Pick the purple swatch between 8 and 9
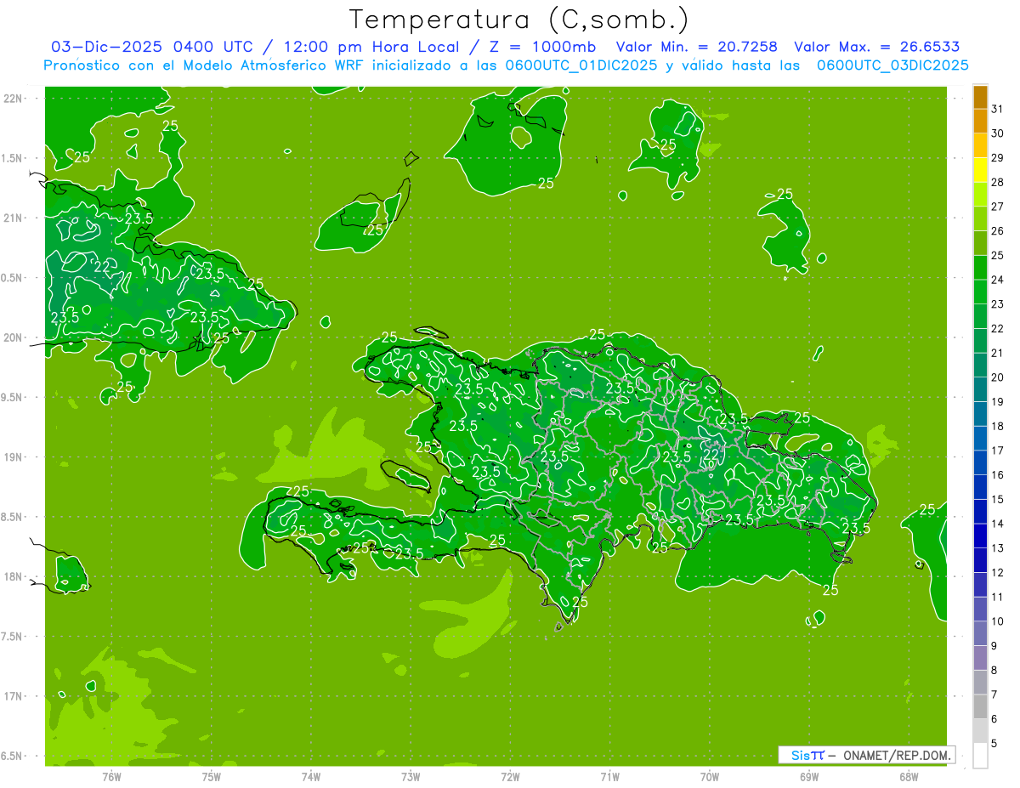The image size is (1020, 788). point(980,658)
